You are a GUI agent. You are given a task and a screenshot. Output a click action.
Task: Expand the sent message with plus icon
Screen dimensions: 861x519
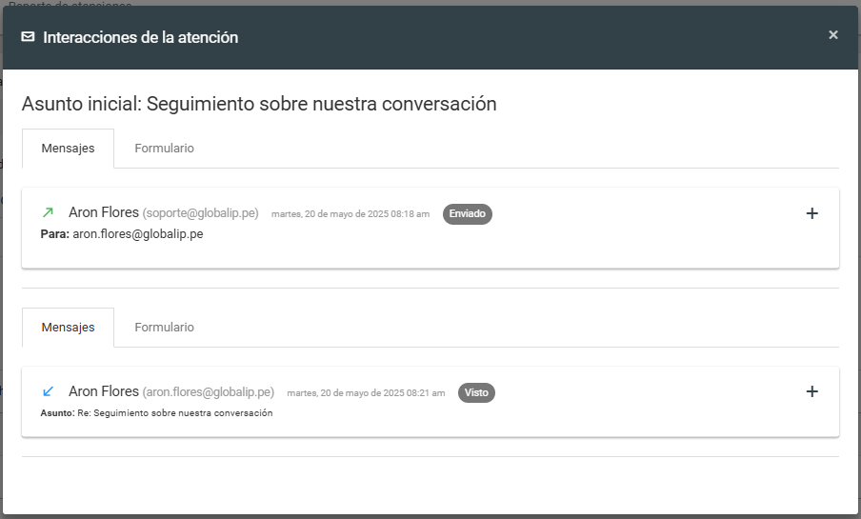pos(812,213)
